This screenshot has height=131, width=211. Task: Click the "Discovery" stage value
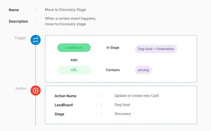click(123, 114)
